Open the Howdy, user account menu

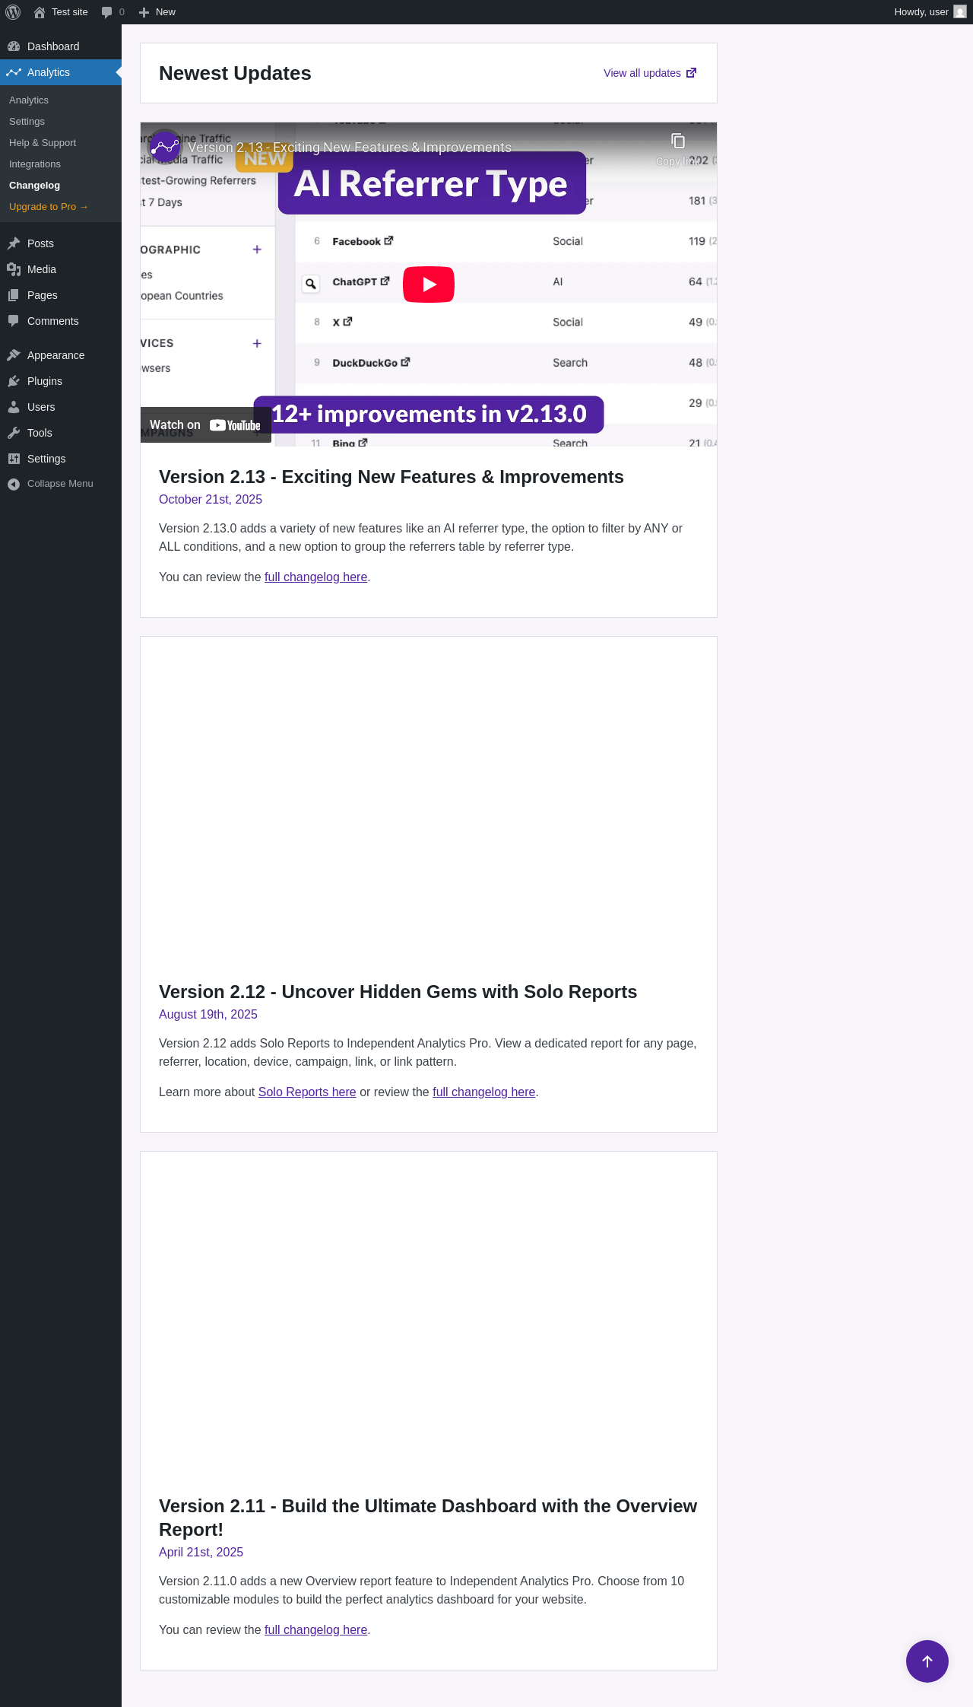(930, 12)
